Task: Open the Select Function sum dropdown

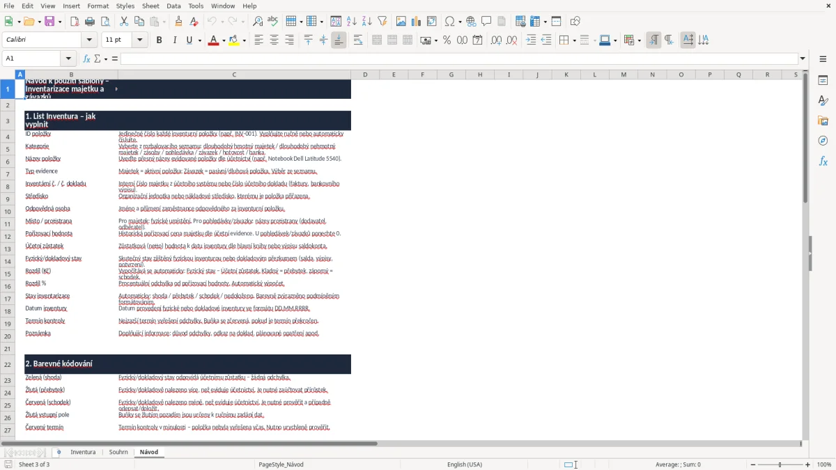Action: point(105,58)
